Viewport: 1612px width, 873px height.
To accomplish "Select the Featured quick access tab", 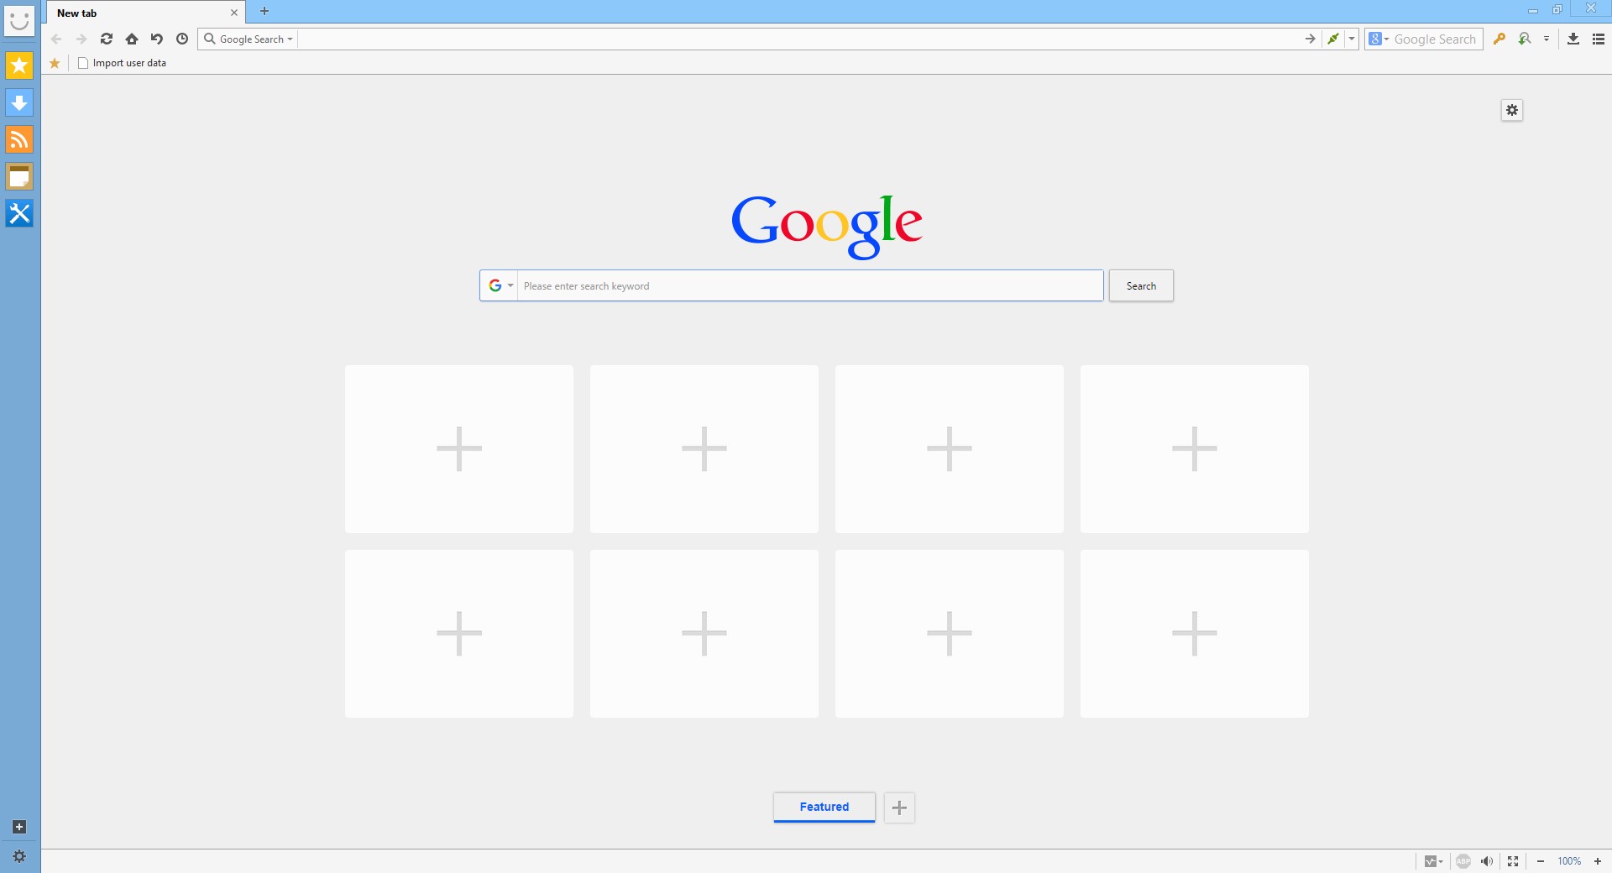I will pyautogui.click(x=824, y=807).
